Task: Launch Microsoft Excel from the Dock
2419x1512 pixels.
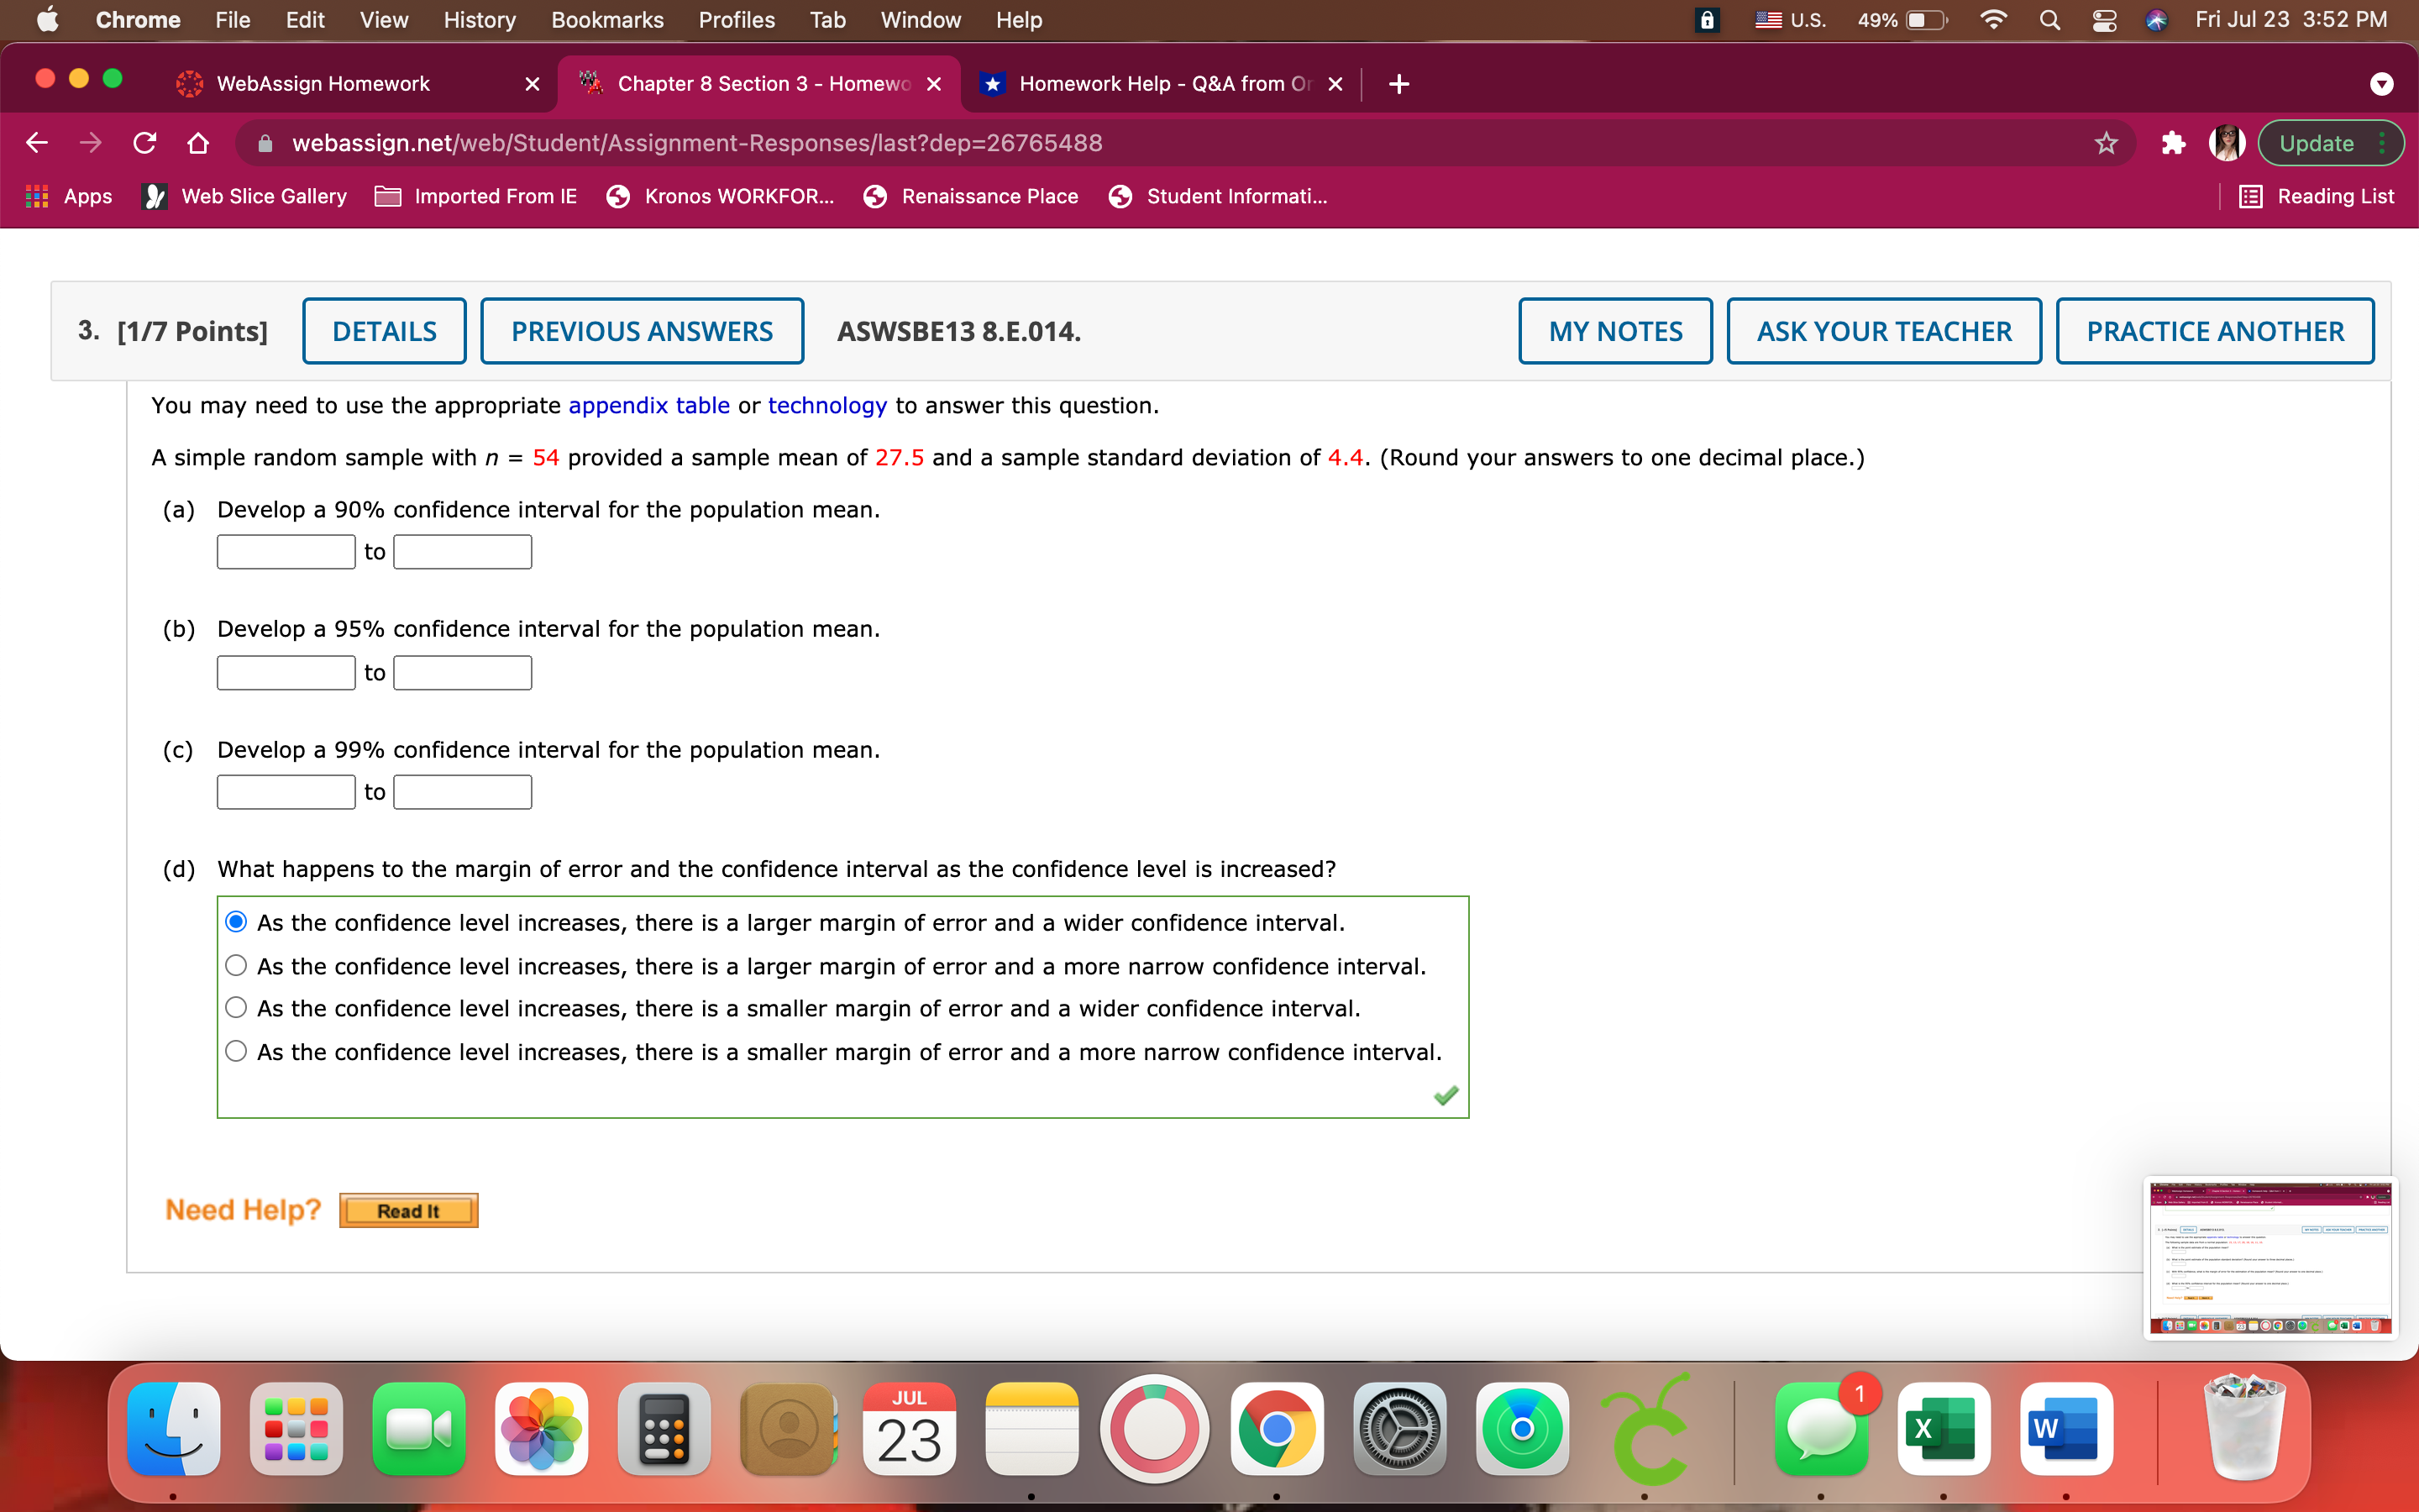Action: click(1944, 1428)
